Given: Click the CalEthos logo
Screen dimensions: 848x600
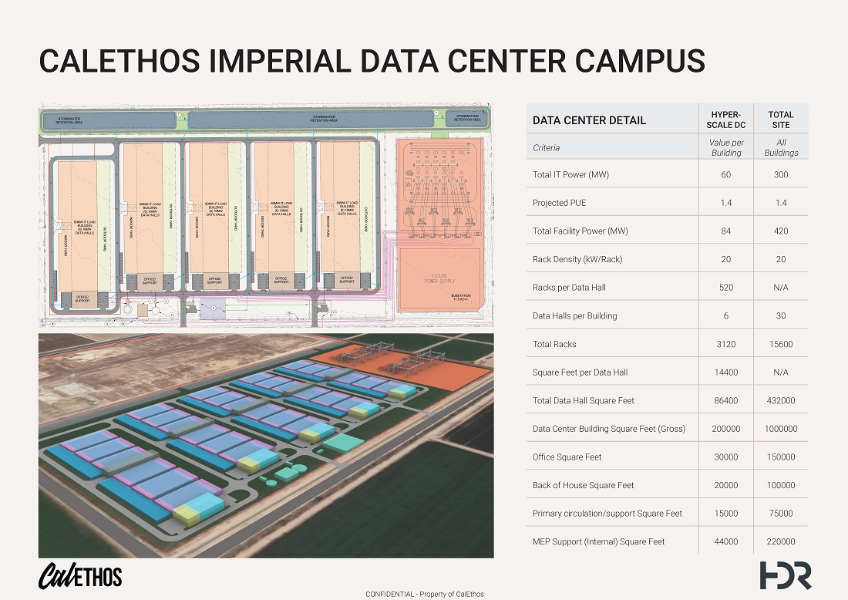Looking at the screenshot, I should pos(80,575).
